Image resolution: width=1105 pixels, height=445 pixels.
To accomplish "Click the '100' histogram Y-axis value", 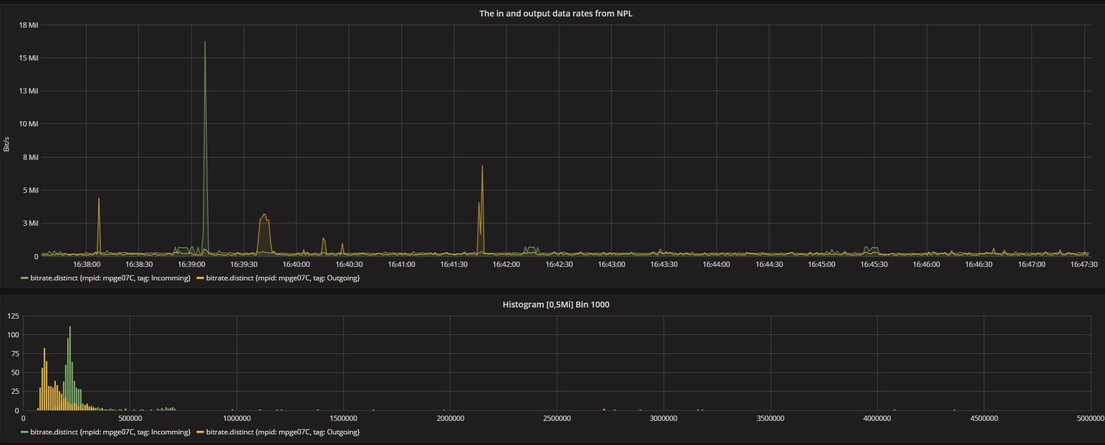I will [13, 335].
